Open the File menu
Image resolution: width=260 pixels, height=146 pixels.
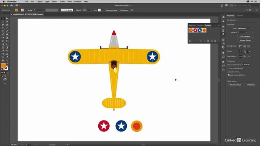(27, 2)
